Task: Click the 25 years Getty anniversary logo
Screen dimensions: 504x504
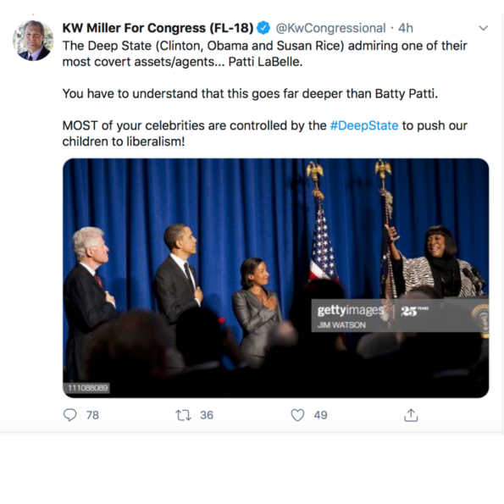Action: [x=414, y=311]
